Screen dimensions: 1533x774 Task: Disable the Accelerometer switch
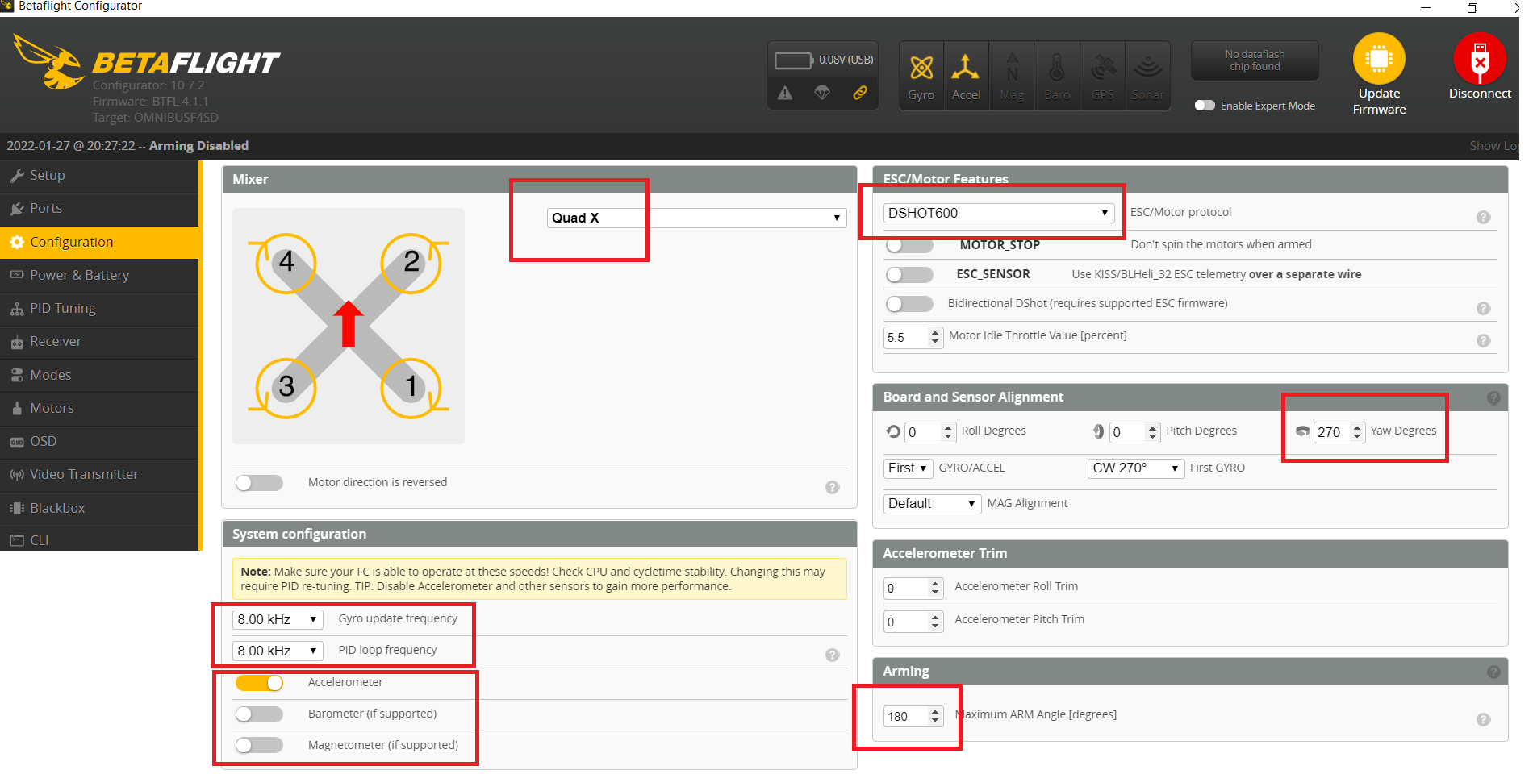[259, 683]
